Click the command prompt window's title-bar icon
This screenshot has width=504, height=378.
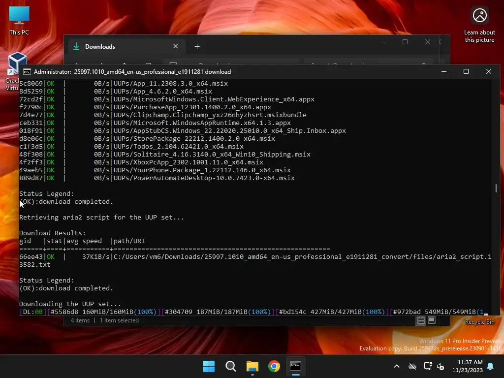(x=27, y=72)
